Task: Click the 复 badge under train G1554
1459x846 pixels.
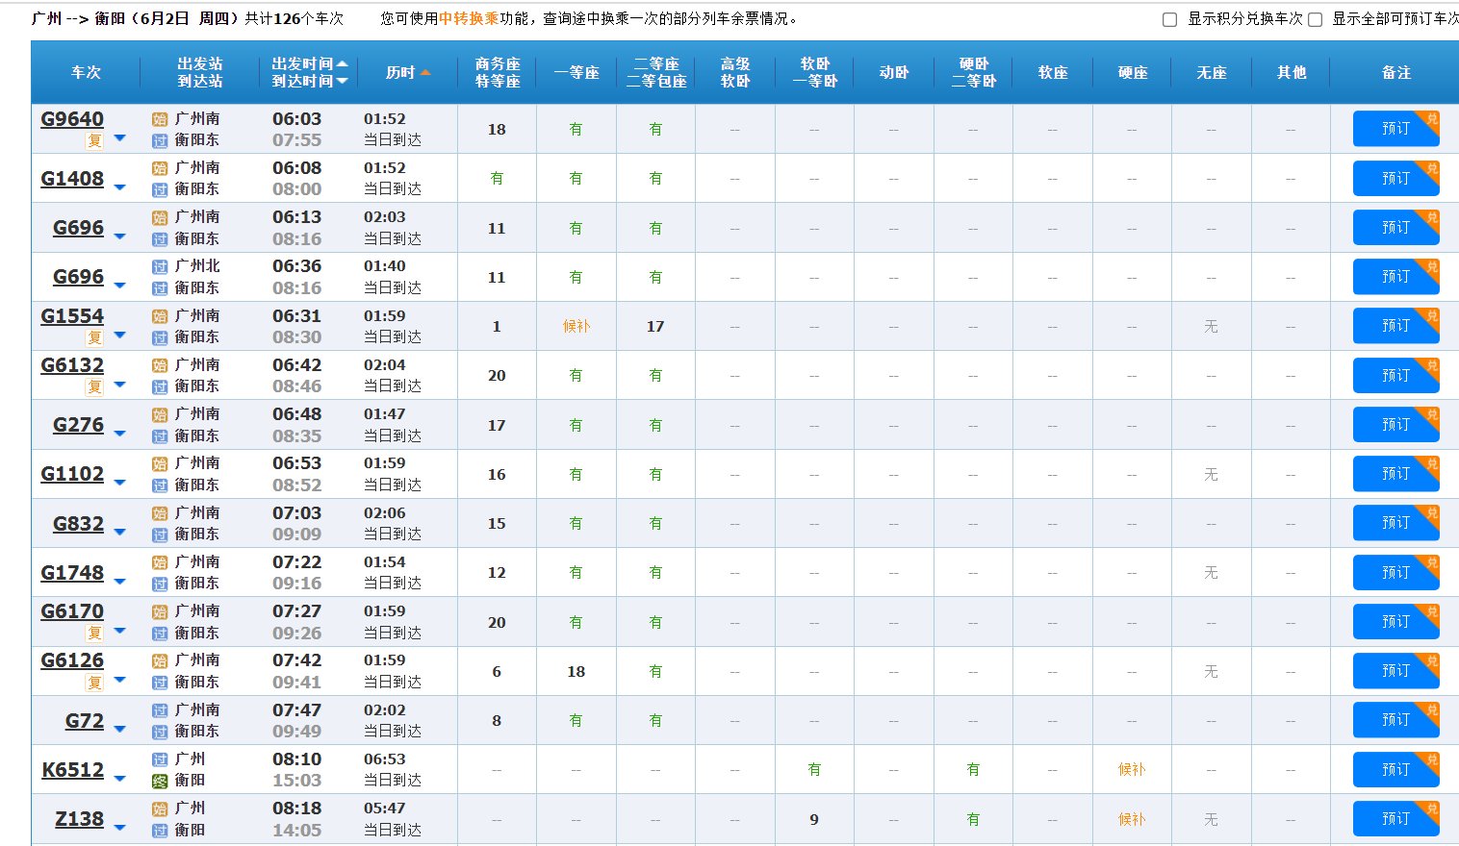Action: pos(94,337)
